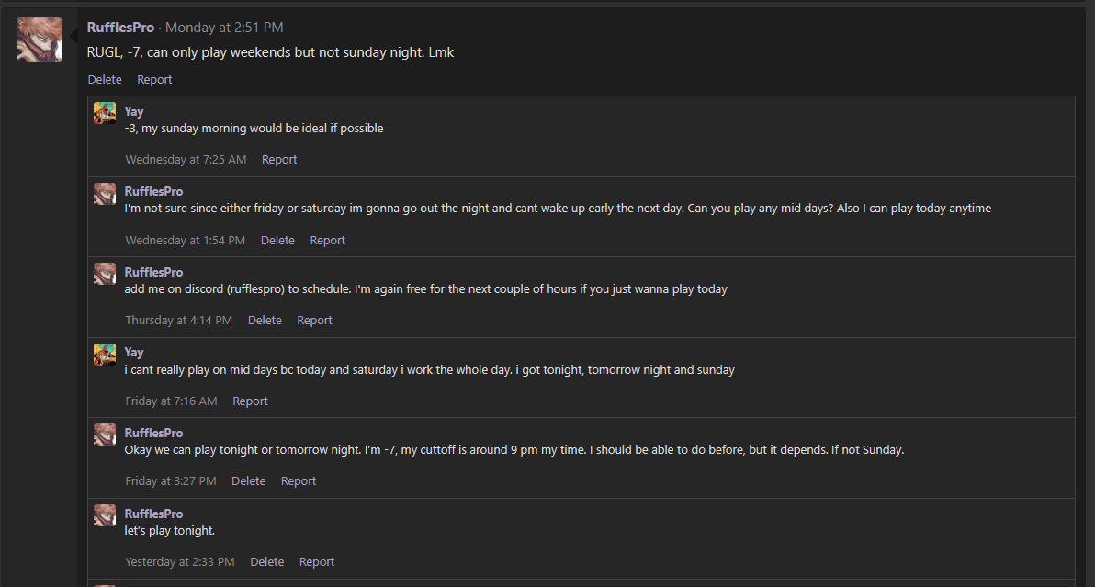Click RufflesPro's avatar beside the 9 pm cutoff reply

pyautogui.click(x=105, y=435)
